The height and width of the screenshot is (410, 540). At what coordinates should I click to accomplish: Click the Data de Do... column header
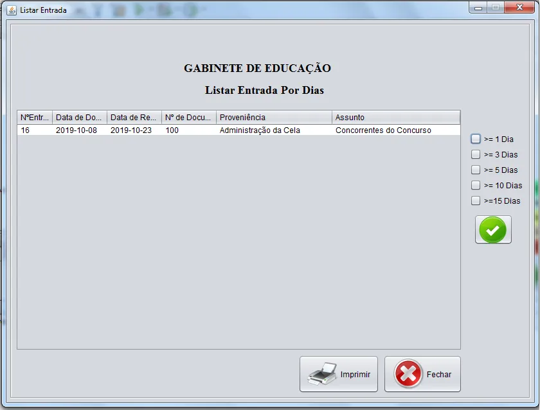point(80,118)
